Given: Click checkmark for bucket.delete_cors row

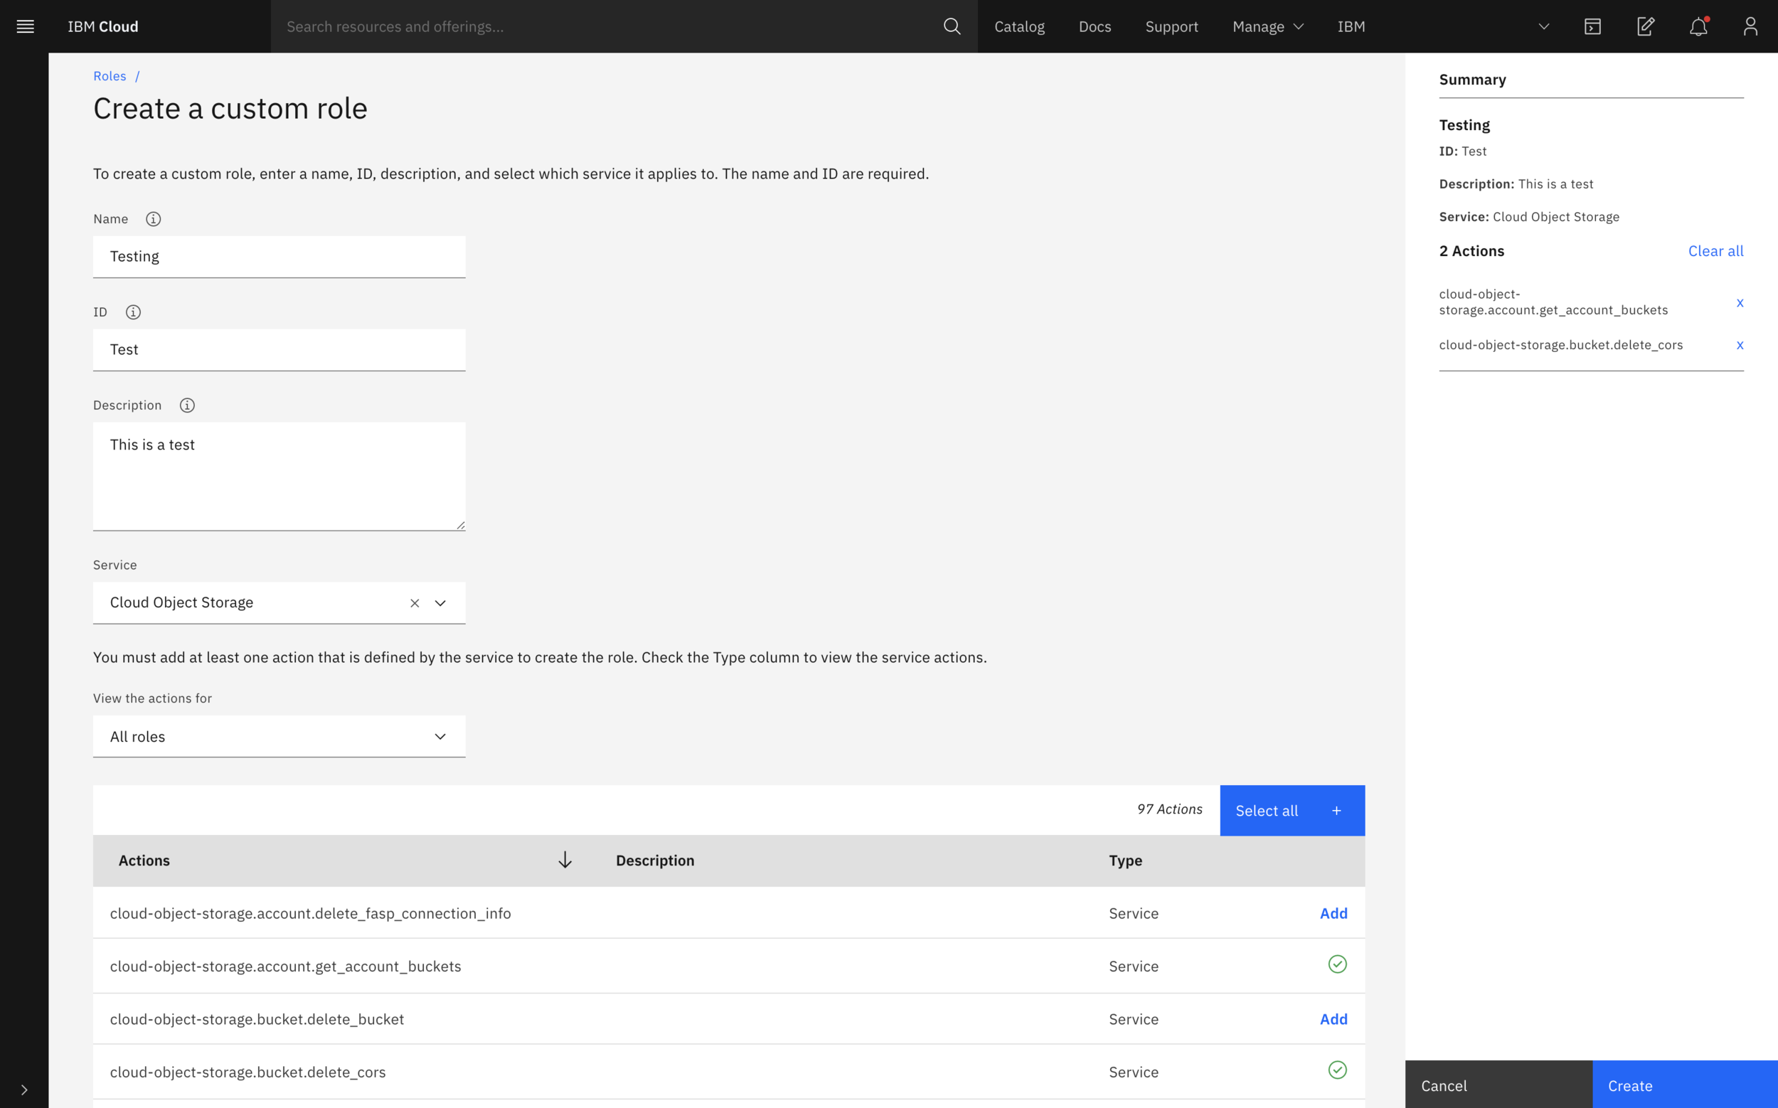Looking at the screenshot, I should click(1337, 1070).
